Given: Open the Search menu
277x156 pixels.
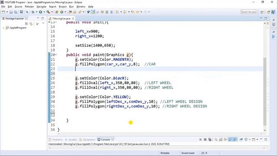Looking at the screenshot, I should [x=52, y=6].
